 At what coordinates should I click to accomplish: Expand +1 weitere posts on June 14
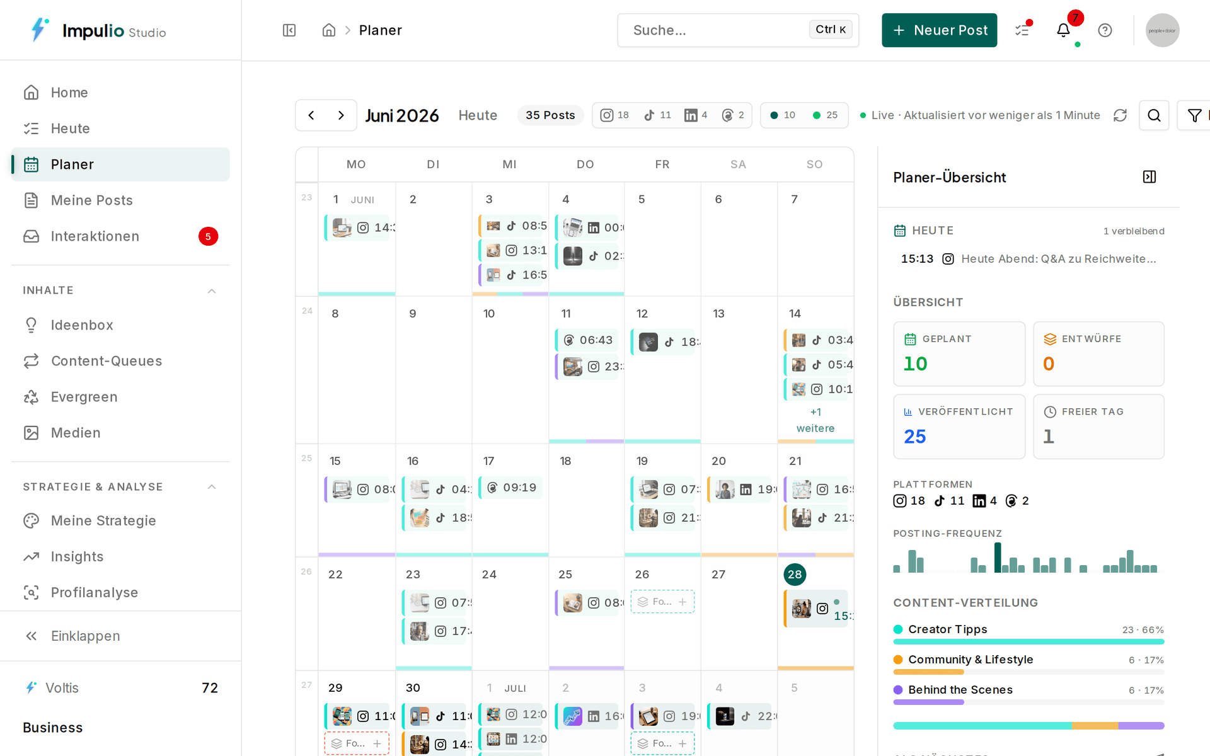point(815,420)
